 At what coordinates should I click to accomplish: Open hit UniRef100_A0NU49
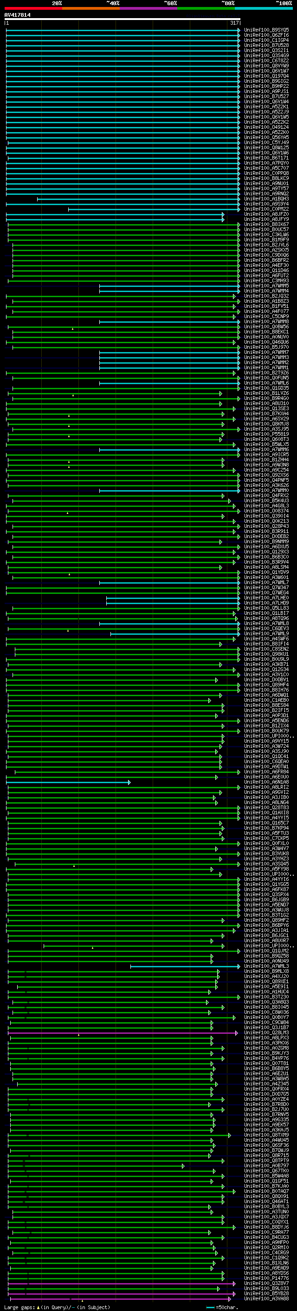(x=266, y=961)
